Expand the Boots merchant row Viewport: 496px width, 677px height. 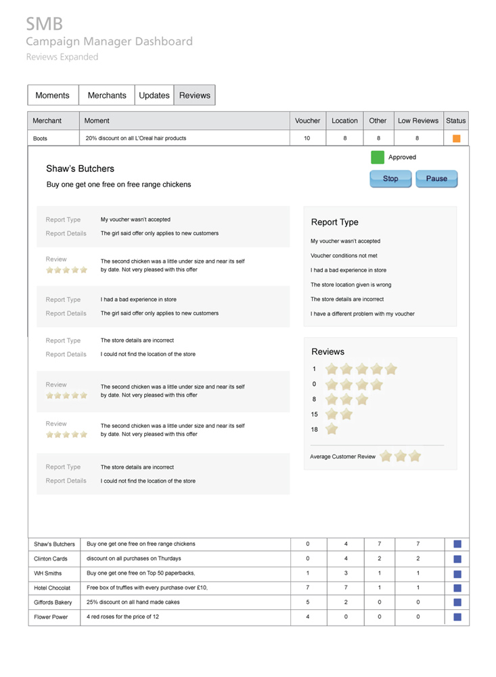(41, 138)
